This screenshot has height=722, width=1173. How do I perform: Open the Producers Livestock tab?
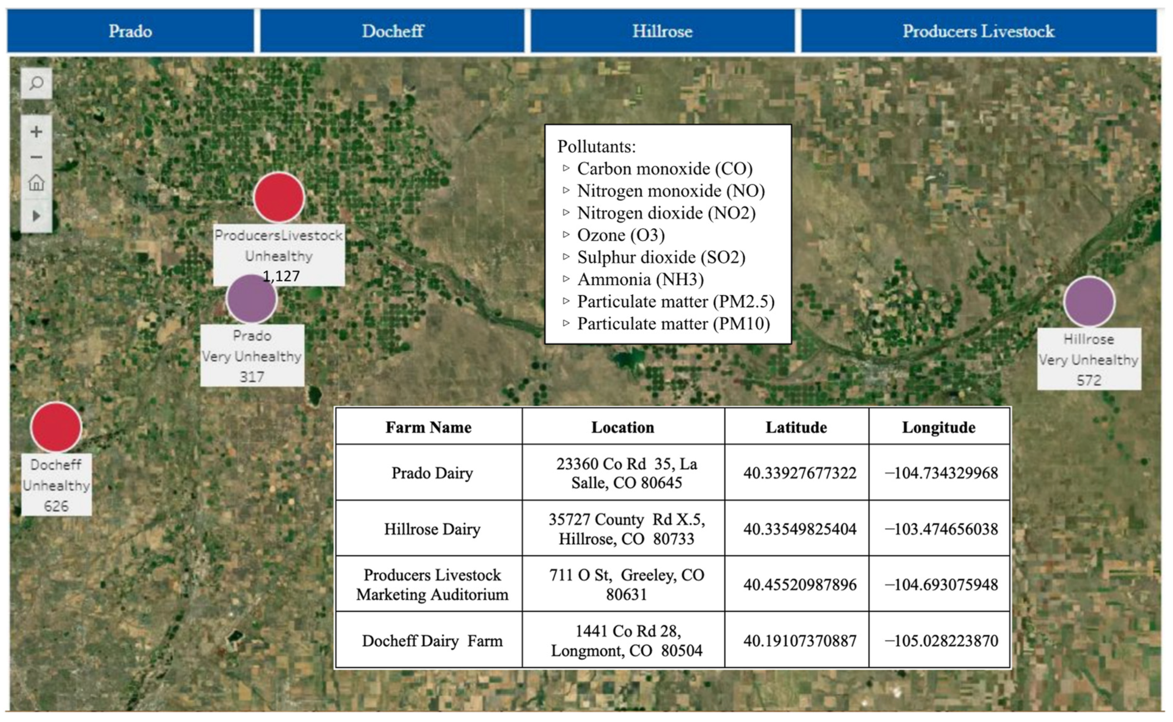click(978, 31)
